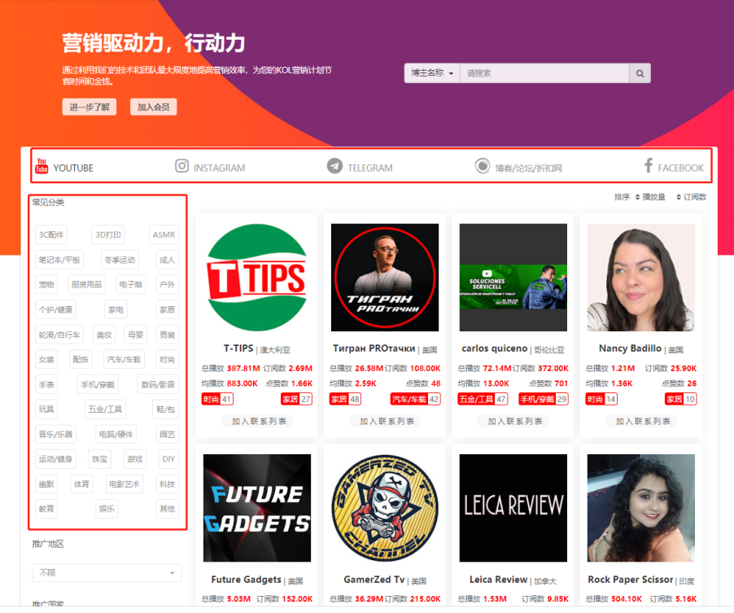The width and height of the screenshot is (734, 613).
Task: Click the YouTube logo icon
Action: (x=42, y=167)
